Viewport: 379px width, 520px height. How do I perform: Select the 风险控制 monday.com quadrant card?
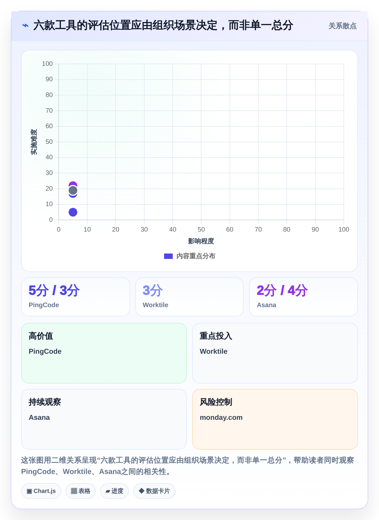coord(275,419)
